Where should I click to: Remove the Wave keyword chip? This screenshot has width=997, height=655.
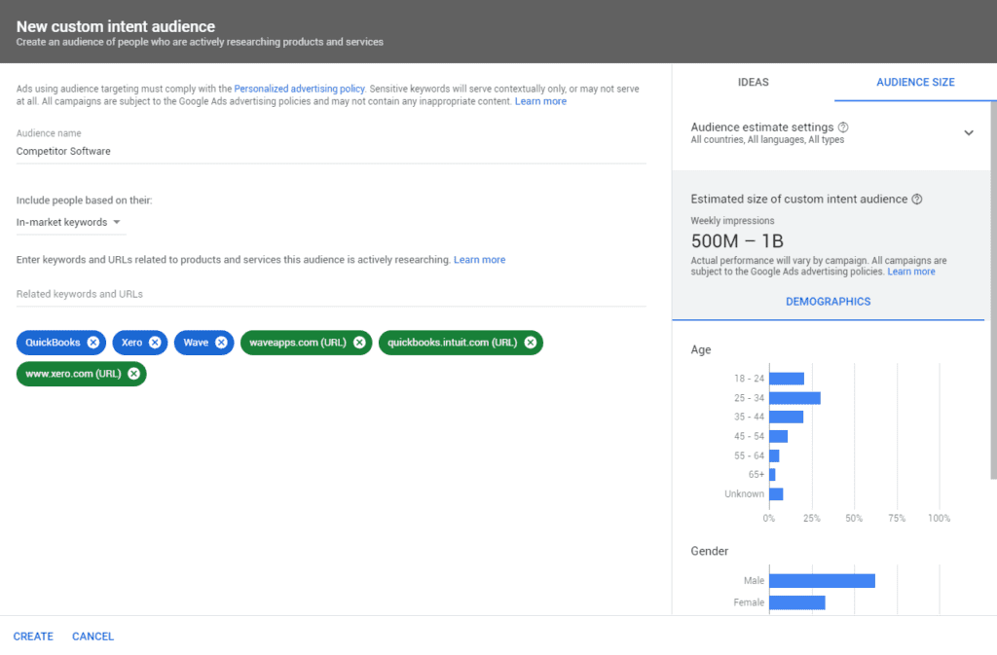[221, 343]
